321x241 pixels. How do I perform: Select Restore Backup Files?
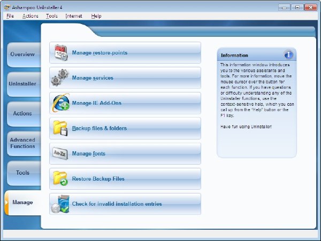125,178
